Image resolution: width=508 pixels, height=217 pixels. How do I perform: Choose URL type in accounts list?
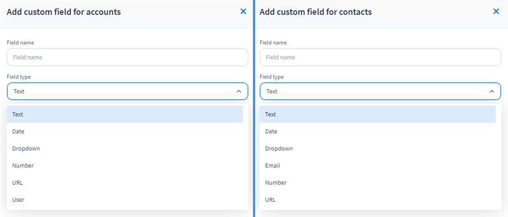[125, 182]
